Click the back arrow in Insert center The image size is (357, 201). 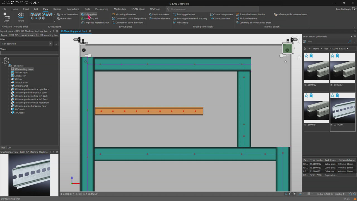point(309,49)
